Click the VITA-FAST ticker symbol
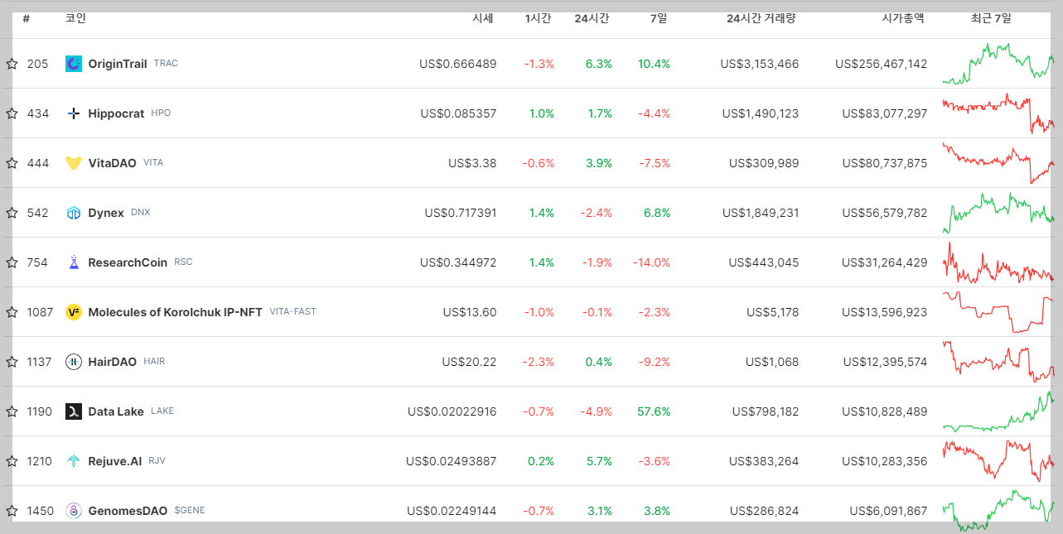The image size is (1063, 534). (x=292, y=312)
